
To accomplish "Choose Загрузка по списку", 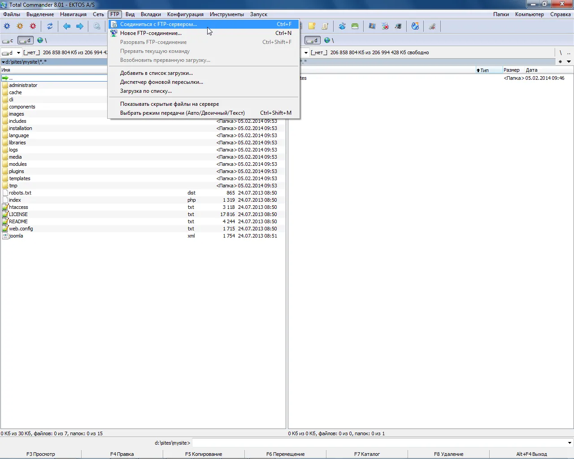I will 204,91.
